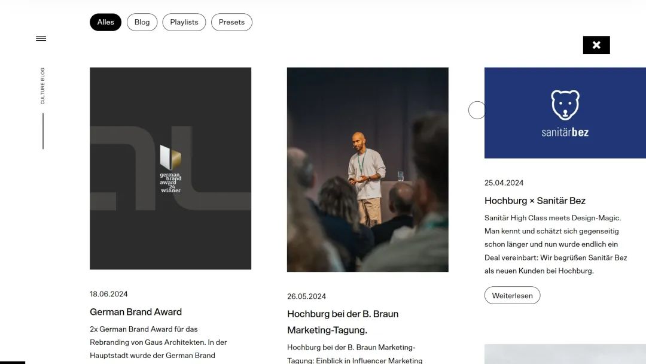Viewport: 646px width, 364px height.
Task: Open the hamburger menu icon
Action: (41, 38)
